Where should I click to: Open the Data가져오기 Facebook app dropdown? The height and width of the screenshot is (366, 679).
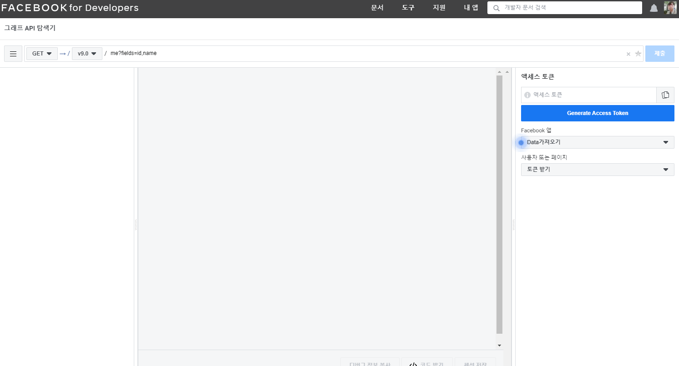point(597,142)
